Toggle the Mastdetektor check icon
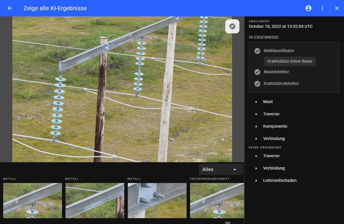 coord(257,72)
